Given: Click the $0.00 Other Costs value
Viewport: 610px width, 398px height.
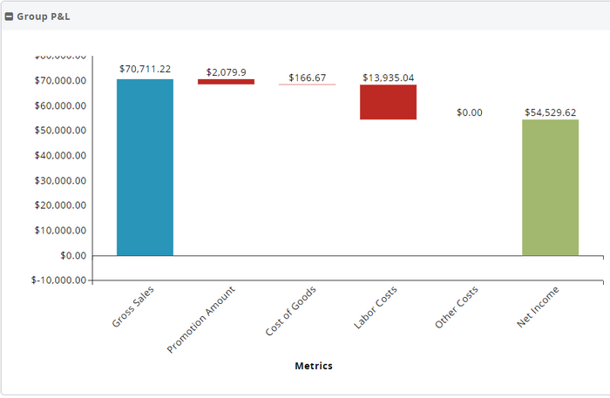Looking at the screenshot, I should 469,112.
